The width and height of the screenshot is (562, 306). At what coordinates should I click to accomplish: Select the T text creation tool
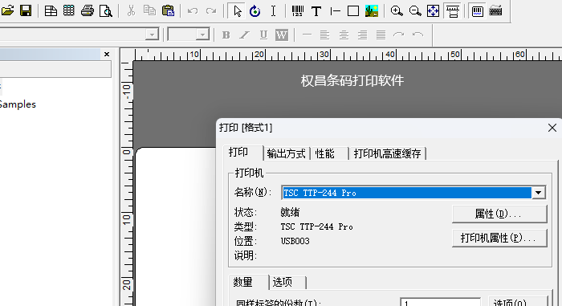point(316,11)
